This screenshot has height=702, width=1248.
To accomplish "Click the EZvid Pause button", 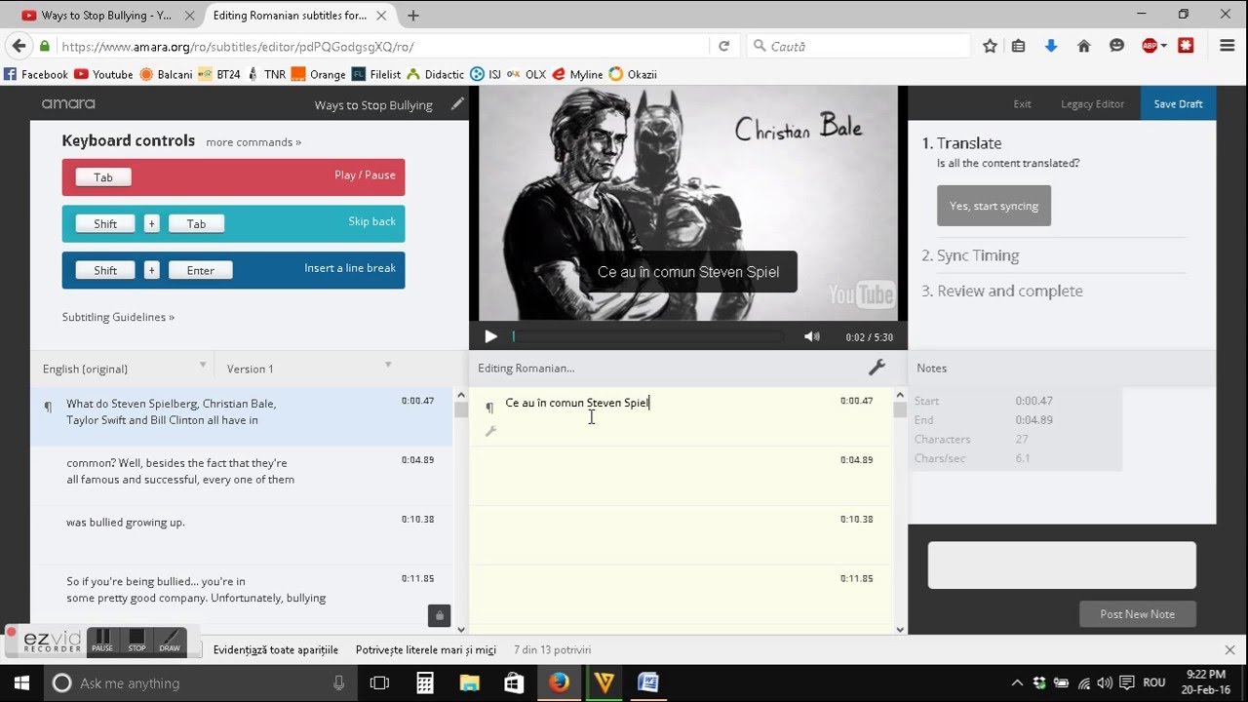I will point(102,640).
